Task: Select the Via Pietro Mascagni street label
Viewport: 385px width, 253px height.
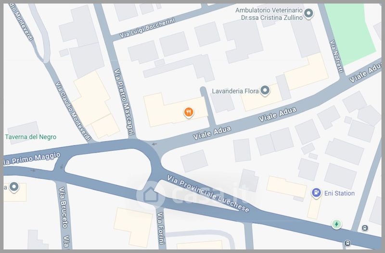Action: tap(125, 102)
